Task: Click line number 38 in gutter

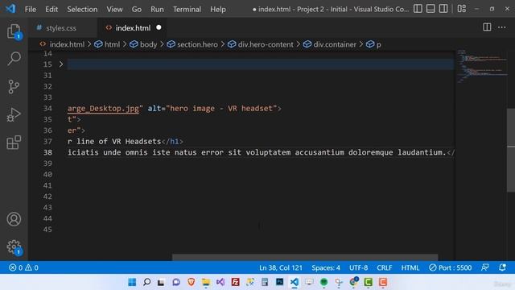Action: (x=47, y=152)
